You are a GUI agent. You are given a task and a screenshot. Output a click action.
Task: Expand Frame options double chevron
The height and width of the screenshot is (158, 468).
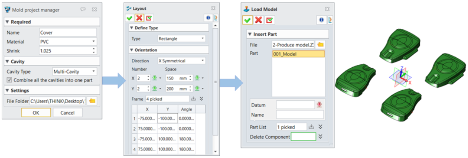pyautogui.click(x=202, y=99)
